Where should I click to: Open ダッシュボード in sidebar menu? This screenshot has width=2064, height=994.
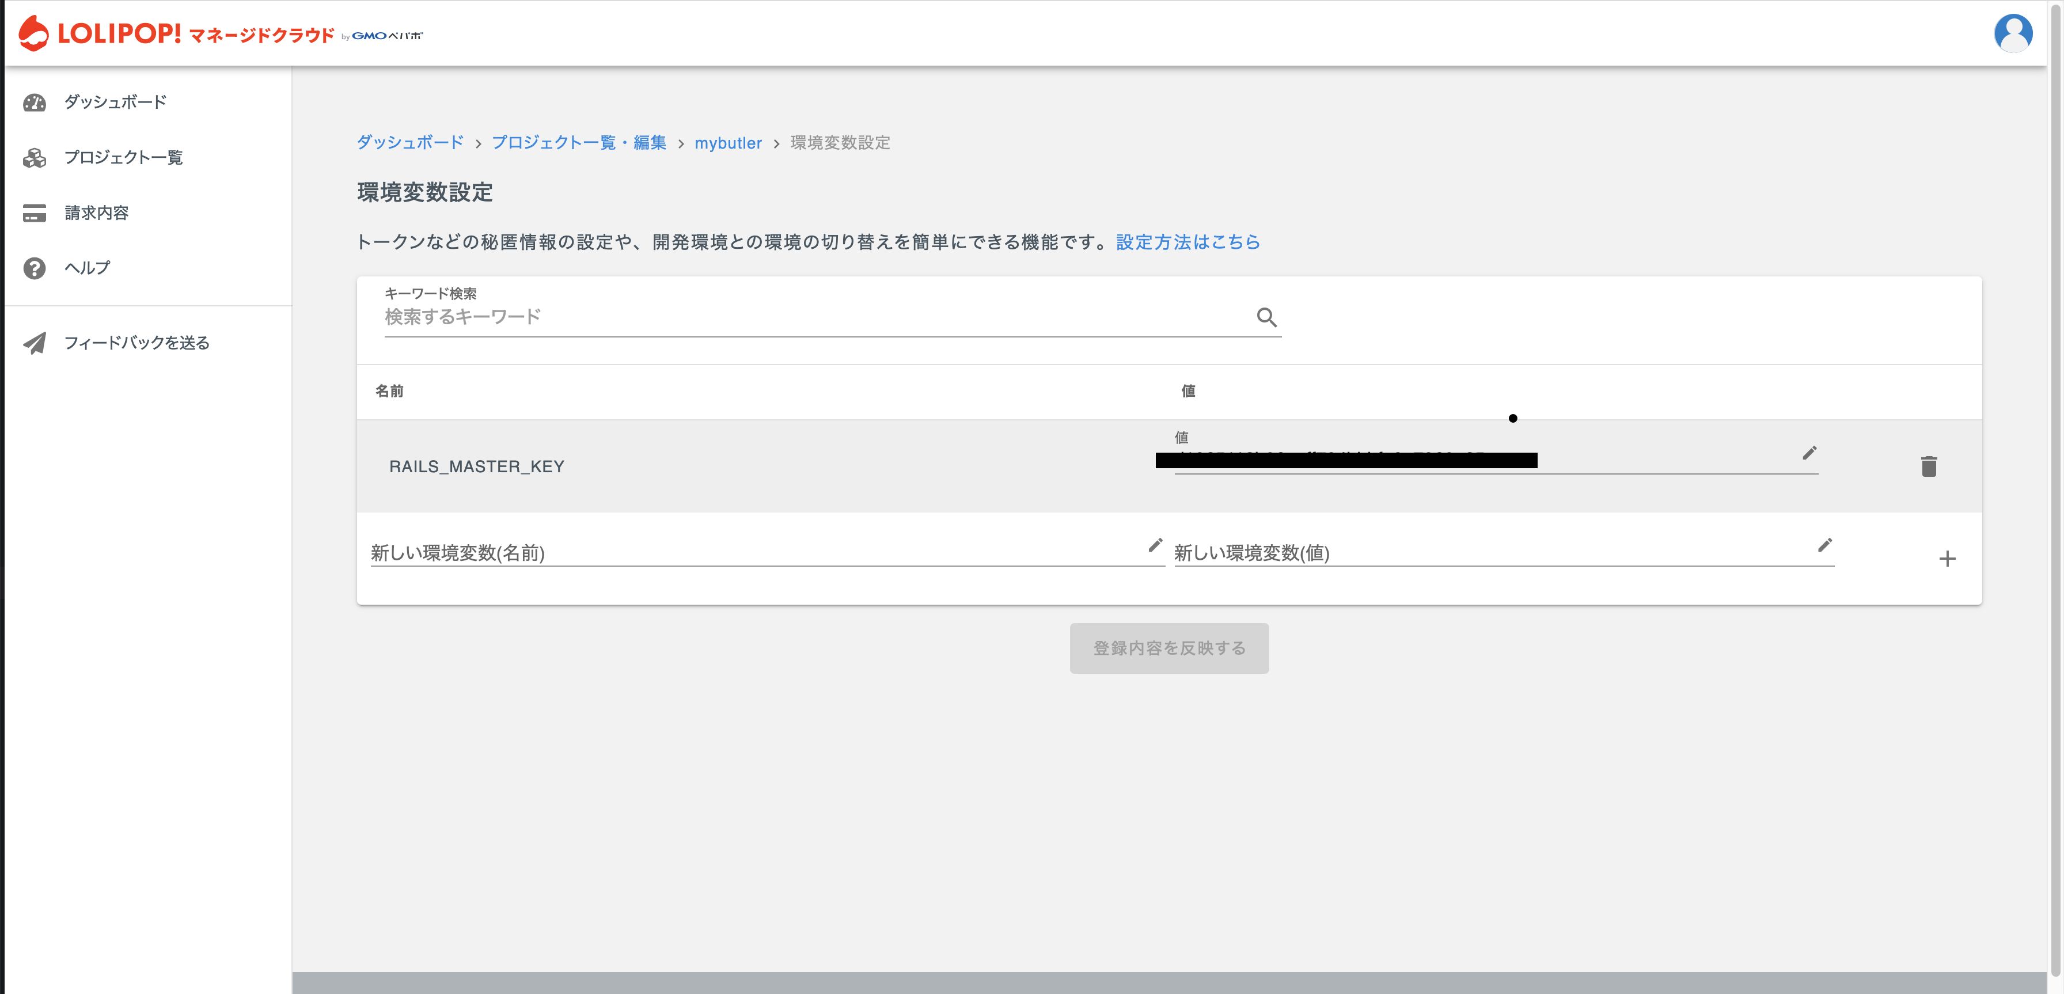click(115, 103)
